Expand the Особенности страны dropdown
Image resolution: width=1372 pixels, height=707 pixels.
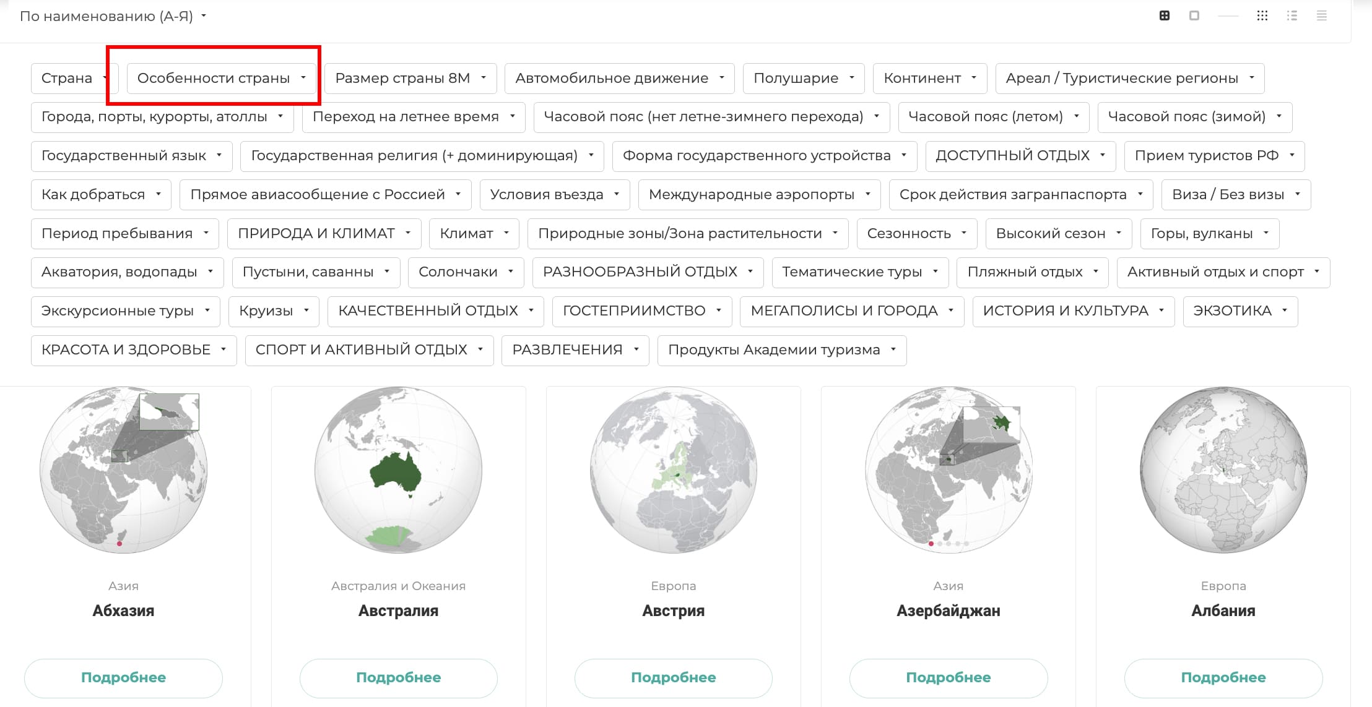pos(221,78)
